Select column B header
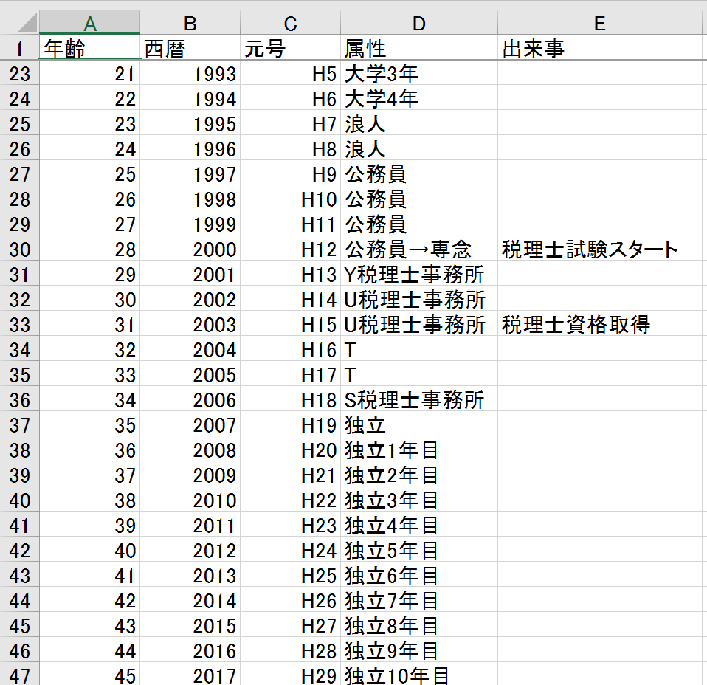Screen dimensions: 707x685 click(x=190, y=23)
